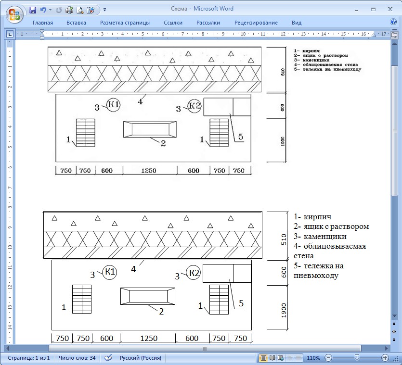Viewport: 402px width, 365px height.
Task: Click the '3- каменщики' legend line in lower drawing
Action: point(320,236)
